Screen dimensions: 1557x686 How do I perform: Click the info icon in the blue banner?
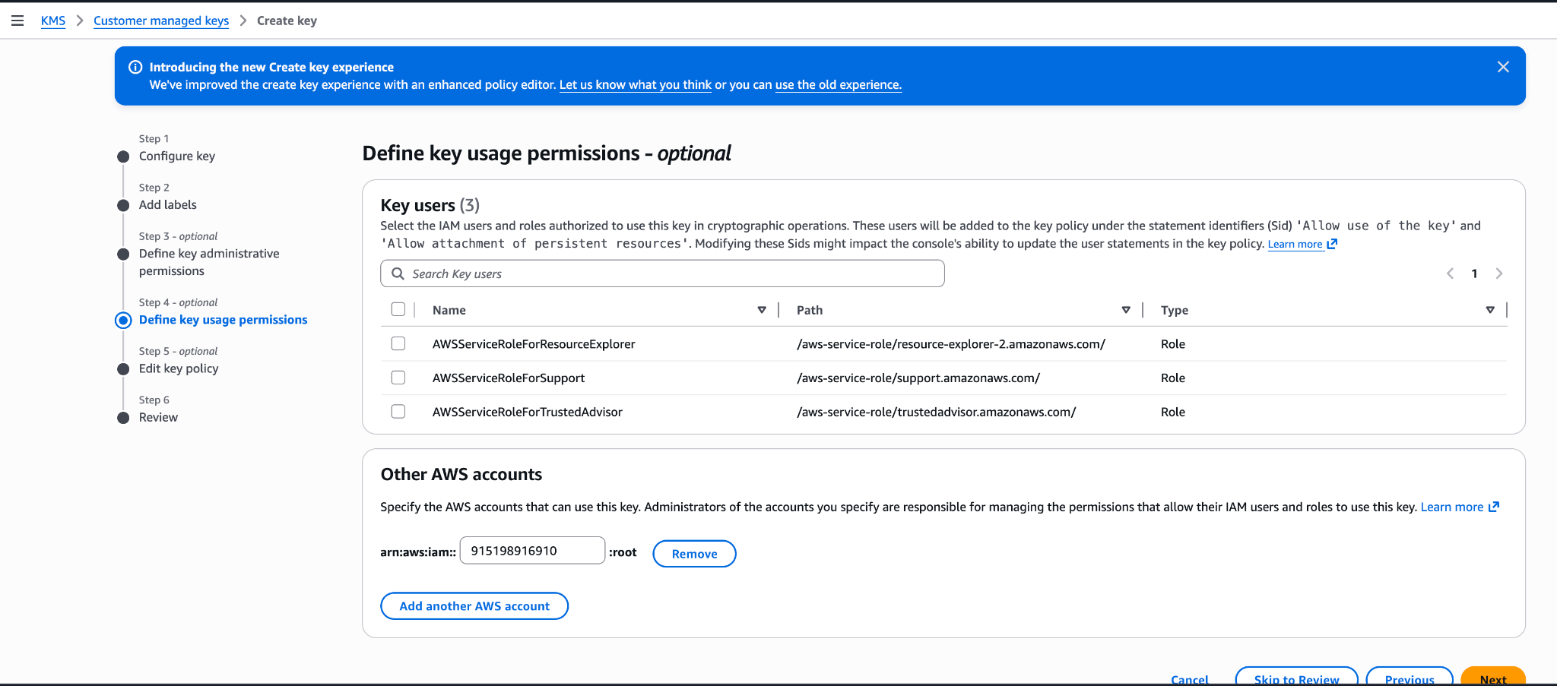coord(135,67)
